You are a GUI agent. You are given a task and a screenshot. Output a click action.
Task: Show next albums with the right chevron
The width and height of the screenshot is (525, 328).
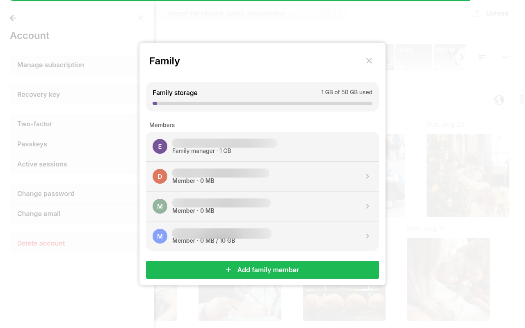tap(462, 57)
